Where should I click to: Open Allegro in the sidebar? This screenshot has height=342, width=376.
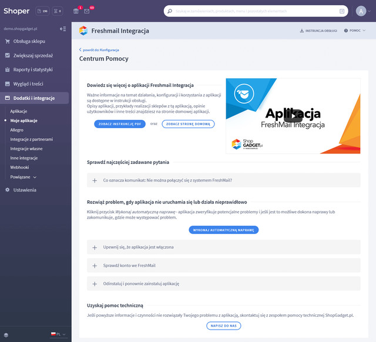pyautogui.click(x=18, y=130)
